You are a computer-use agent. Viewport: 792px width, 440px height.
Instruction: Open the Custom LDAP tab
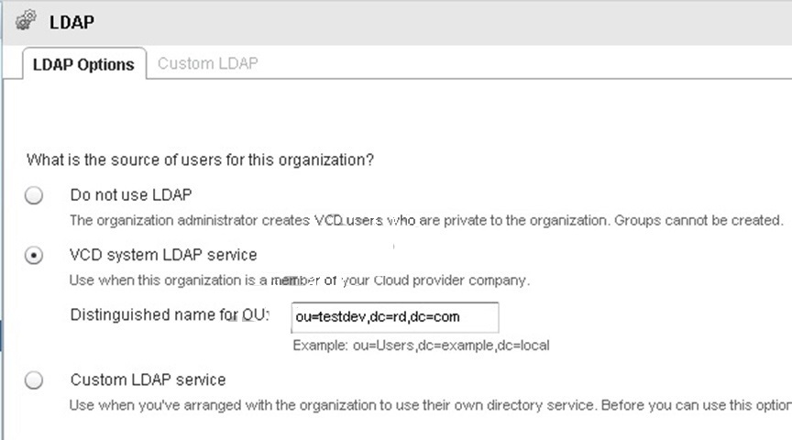point(207,63)
